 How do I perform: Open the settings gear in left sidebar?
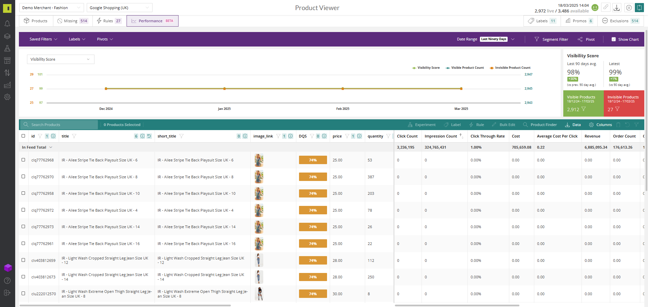coord(7,97)
